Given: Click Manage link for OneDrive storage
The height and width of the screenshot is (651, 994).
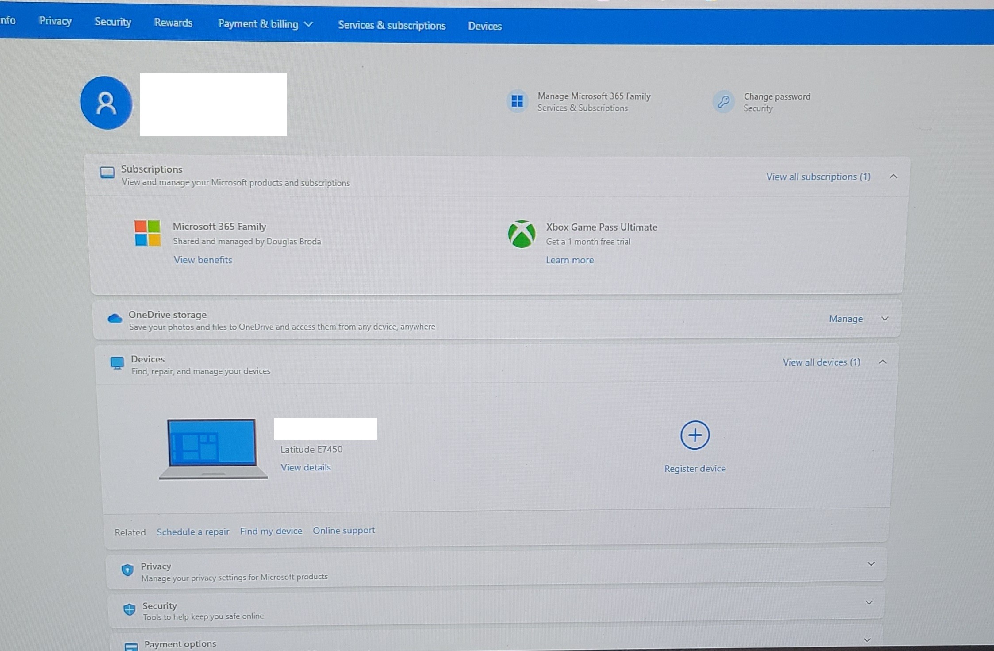Looking at the screenshot, I should point(846,319).
